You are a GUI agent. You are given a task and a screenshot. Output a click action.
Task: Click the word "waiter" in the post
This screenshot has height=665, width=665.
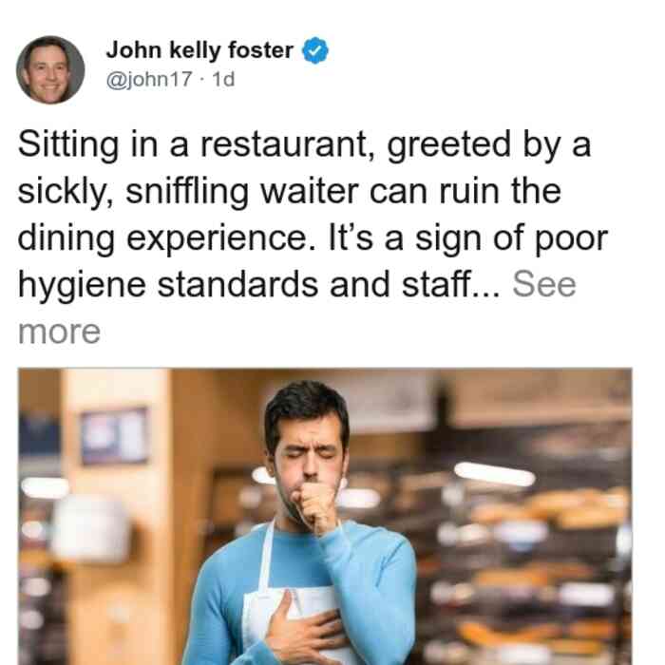[x=309, y=191]
